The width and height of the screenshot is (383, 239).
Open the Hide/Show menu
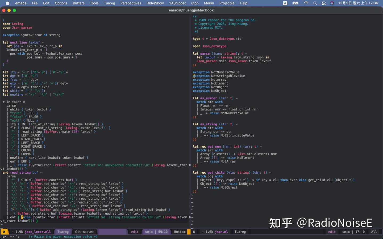pyautogui.click(x=155, y=3)
